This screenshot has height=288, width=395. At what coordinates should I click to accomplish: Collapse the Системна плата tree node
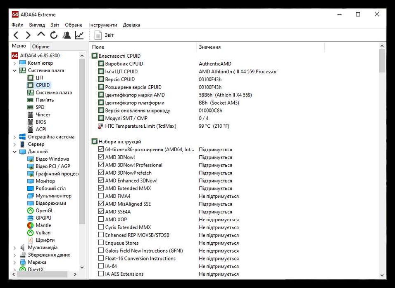coord(14,70)
